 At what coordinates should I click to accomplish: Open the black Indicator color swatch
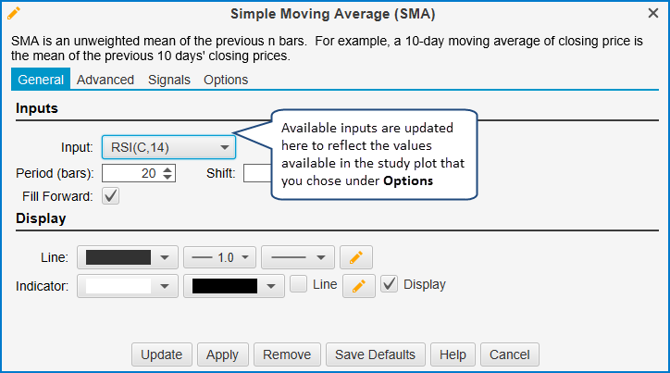[233, 286]
